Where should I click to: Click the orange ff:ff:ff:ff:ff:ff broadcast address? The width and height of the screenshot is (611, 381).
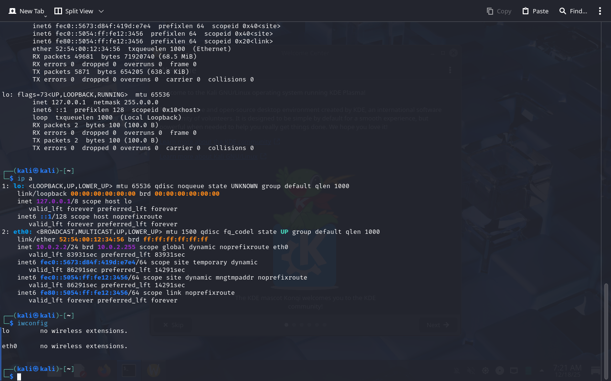coord(176,240)
